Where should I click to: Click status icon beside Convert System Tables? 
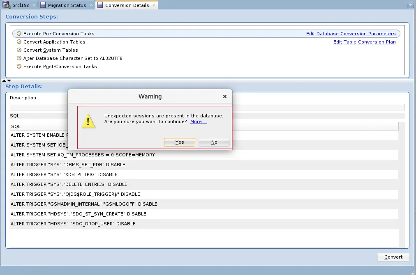pos(19,50)
